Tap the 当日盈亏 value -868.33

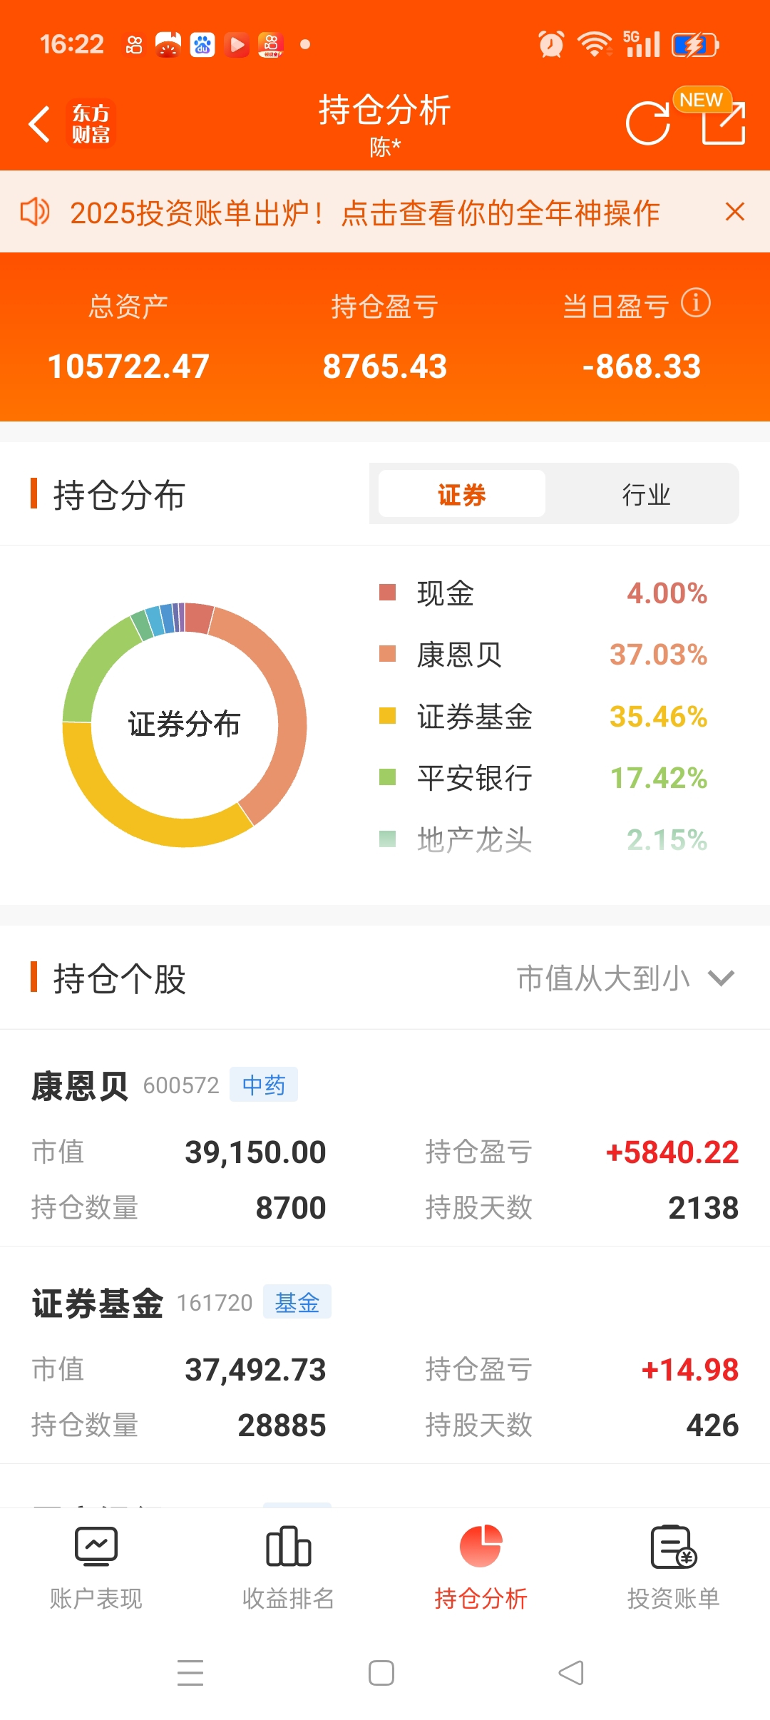tap(642, 367)
